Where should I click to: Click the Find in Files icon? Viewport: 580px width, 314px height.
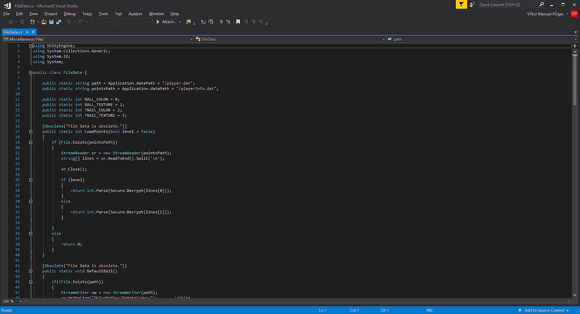tap(188, 22)
